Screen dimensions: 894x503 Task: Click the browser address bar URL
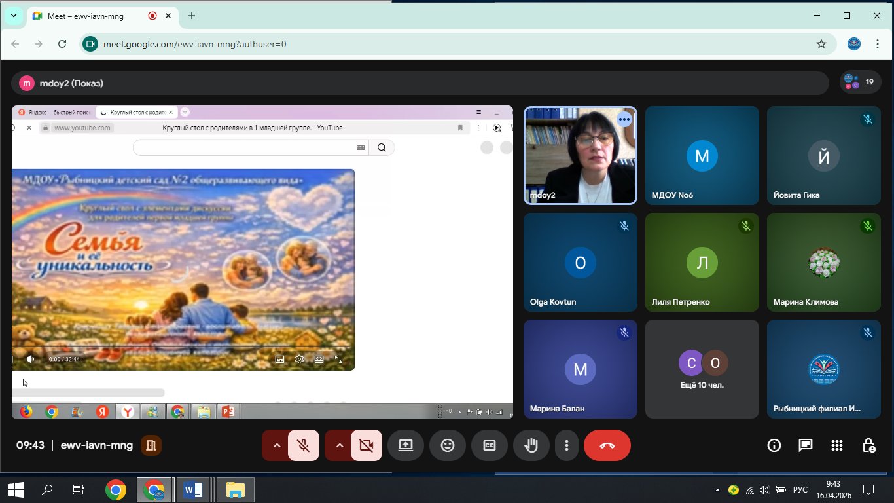195,44
